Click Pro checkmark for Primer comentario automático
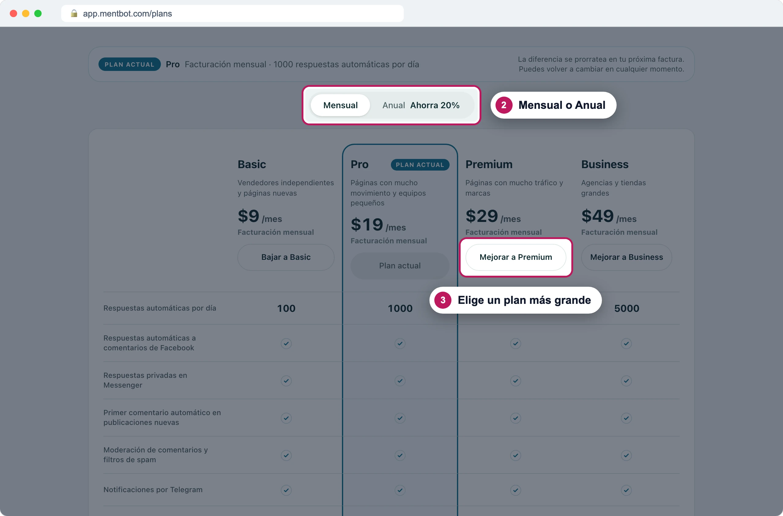Screen dimensions: 783x516 [400, 418]
